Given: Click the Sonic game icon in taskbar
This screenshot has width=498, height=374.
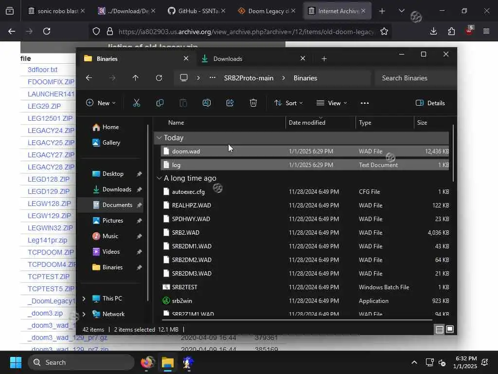Looking at the screenshot, I should (188, 362).
